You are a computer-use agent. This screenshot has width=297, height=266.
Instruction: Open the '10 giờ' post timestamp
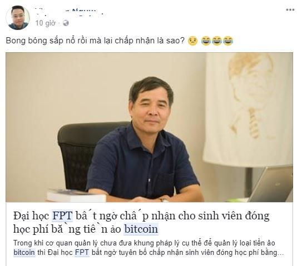(x=45, y=23)
